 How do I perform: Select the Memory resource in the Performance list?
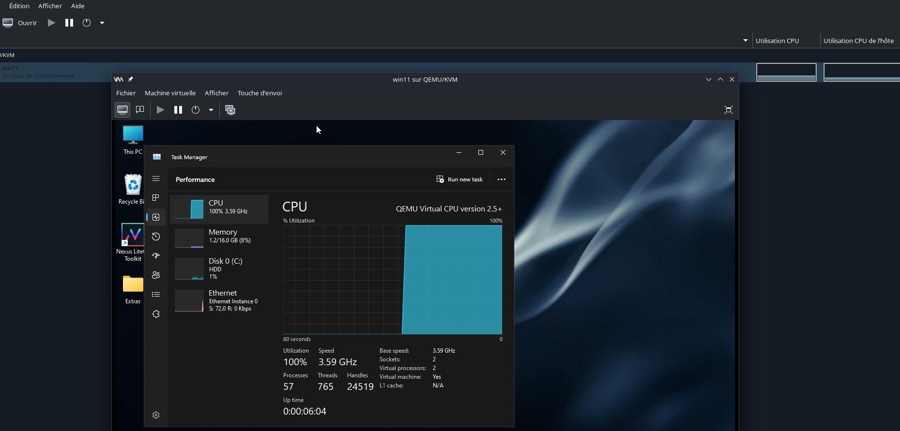tap(219, 238)
